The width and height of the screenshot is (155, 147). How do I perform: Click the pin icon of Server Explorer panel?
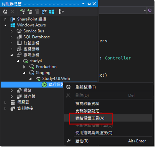point(89,4)
